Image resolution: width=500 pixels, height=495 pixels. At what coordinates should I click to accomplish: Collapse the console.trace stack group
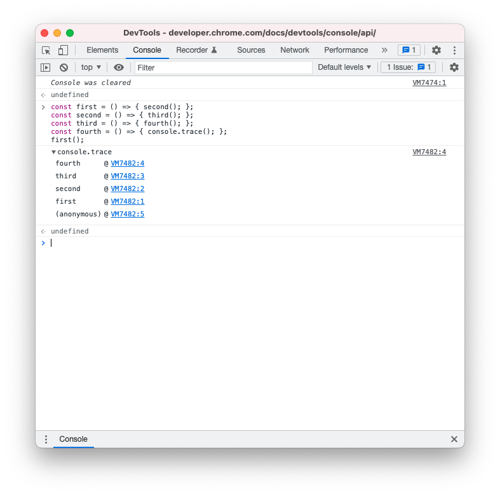pos(53,152)
